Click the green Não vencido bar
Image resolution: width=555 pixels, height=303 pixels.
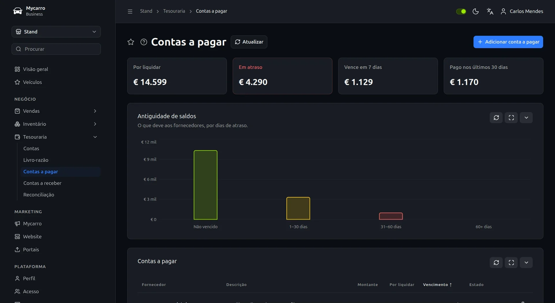point(206,185)
